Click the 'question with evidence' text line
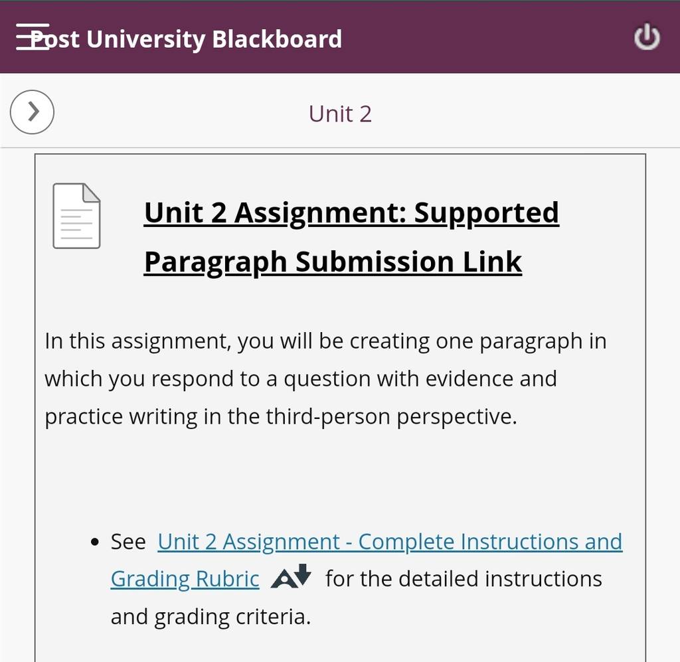680x662 pixels. tap(301, 378)
